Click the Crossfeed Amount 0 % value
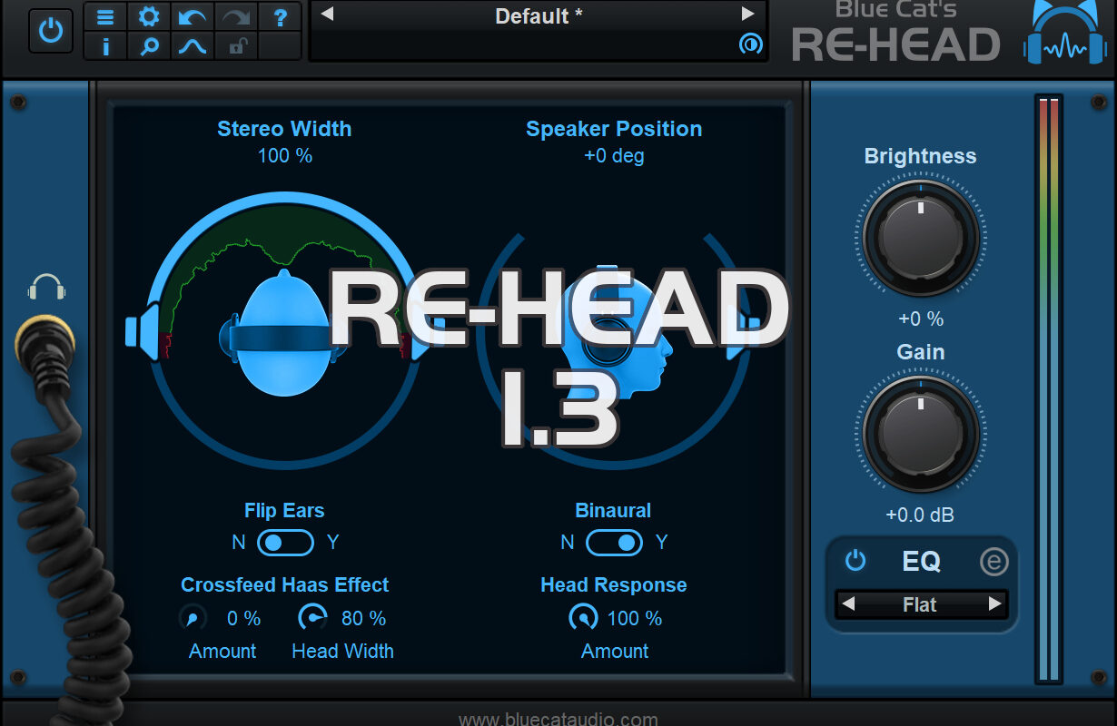This screenshot has height=726, width=1117. [243, 619]
